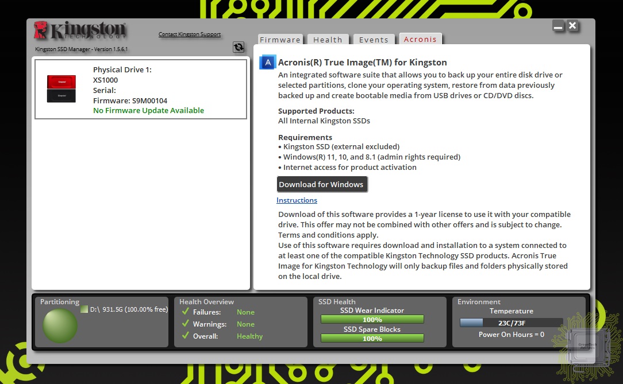Click the Acronis tab
Viewport: 623px width, 384px height.
(420, 39)
